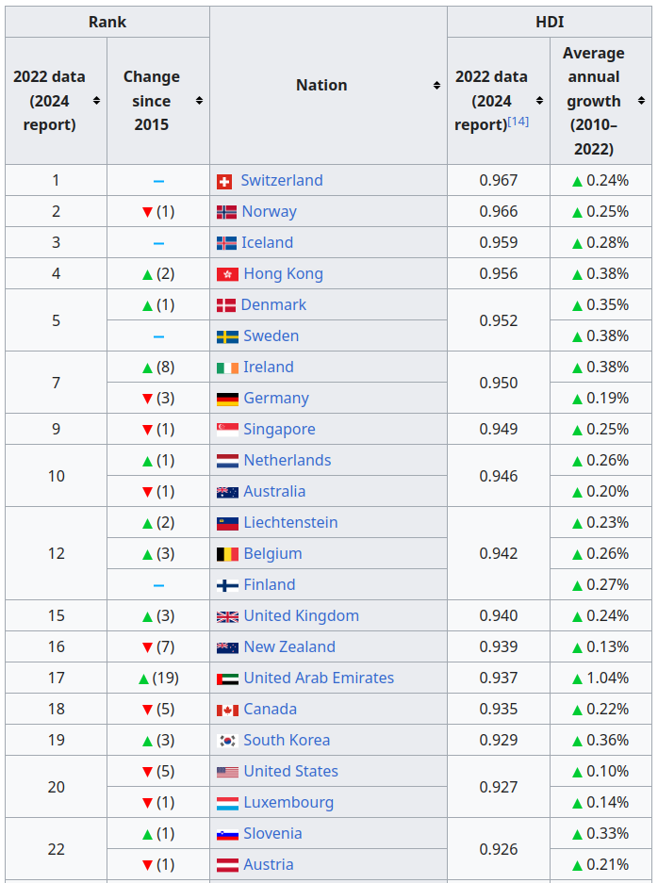Click the South Korea flag icon
This screenshot has width=658, height=883.
(x=227, y=741)
